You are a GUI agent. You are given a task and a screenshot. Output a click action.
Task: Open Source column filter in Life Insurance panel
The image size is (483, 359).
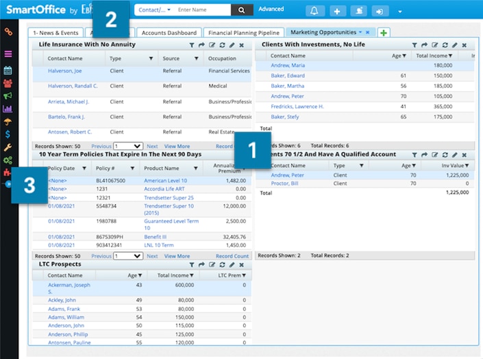tap(196, 58)
